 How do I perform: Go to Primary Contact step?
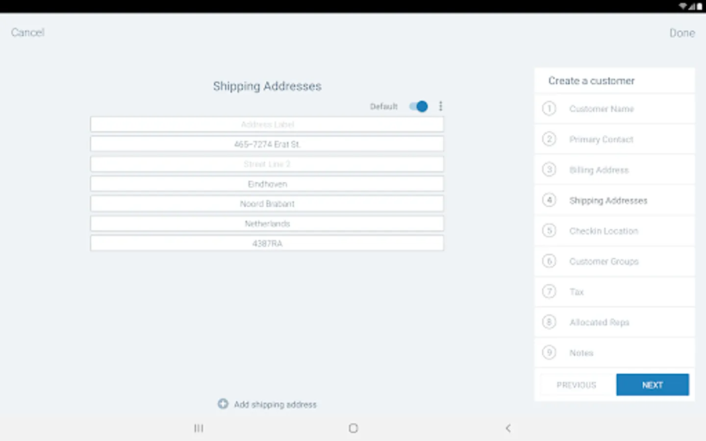(x=614, y=139)
